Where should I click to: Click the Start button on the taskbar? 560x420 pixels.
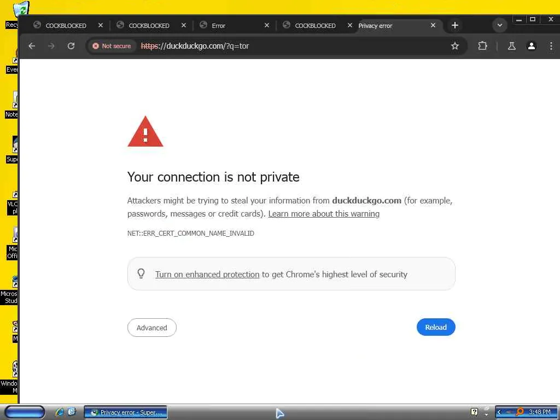click(25, 412)
